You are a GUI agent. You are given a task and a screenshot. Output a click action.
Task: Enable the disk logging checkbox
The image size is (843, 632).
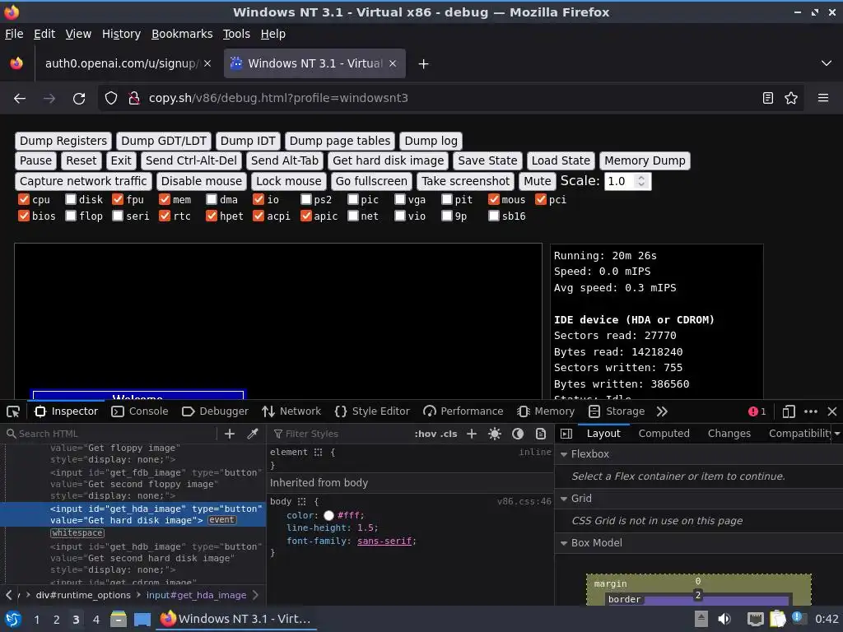(x=71, y=200)
